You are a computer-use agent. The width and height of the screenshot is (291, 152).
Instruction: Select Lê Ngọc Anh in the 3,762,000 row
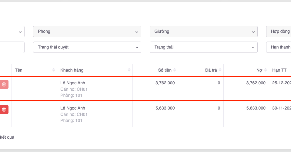coord(73,83)
